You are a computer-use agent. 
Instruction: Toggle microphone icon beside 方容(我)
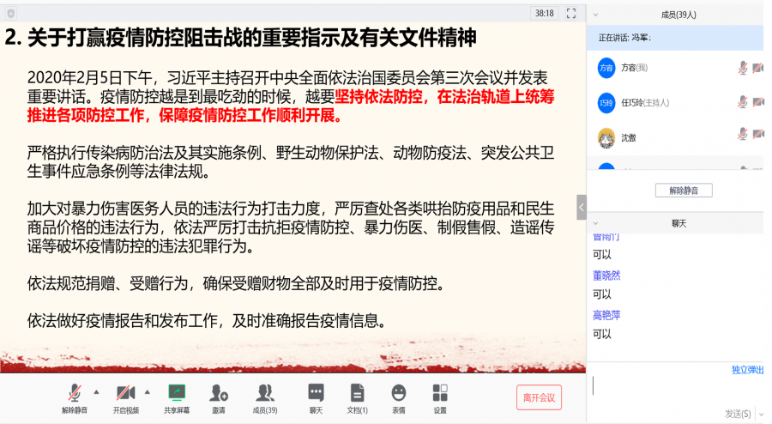(743, 68)
